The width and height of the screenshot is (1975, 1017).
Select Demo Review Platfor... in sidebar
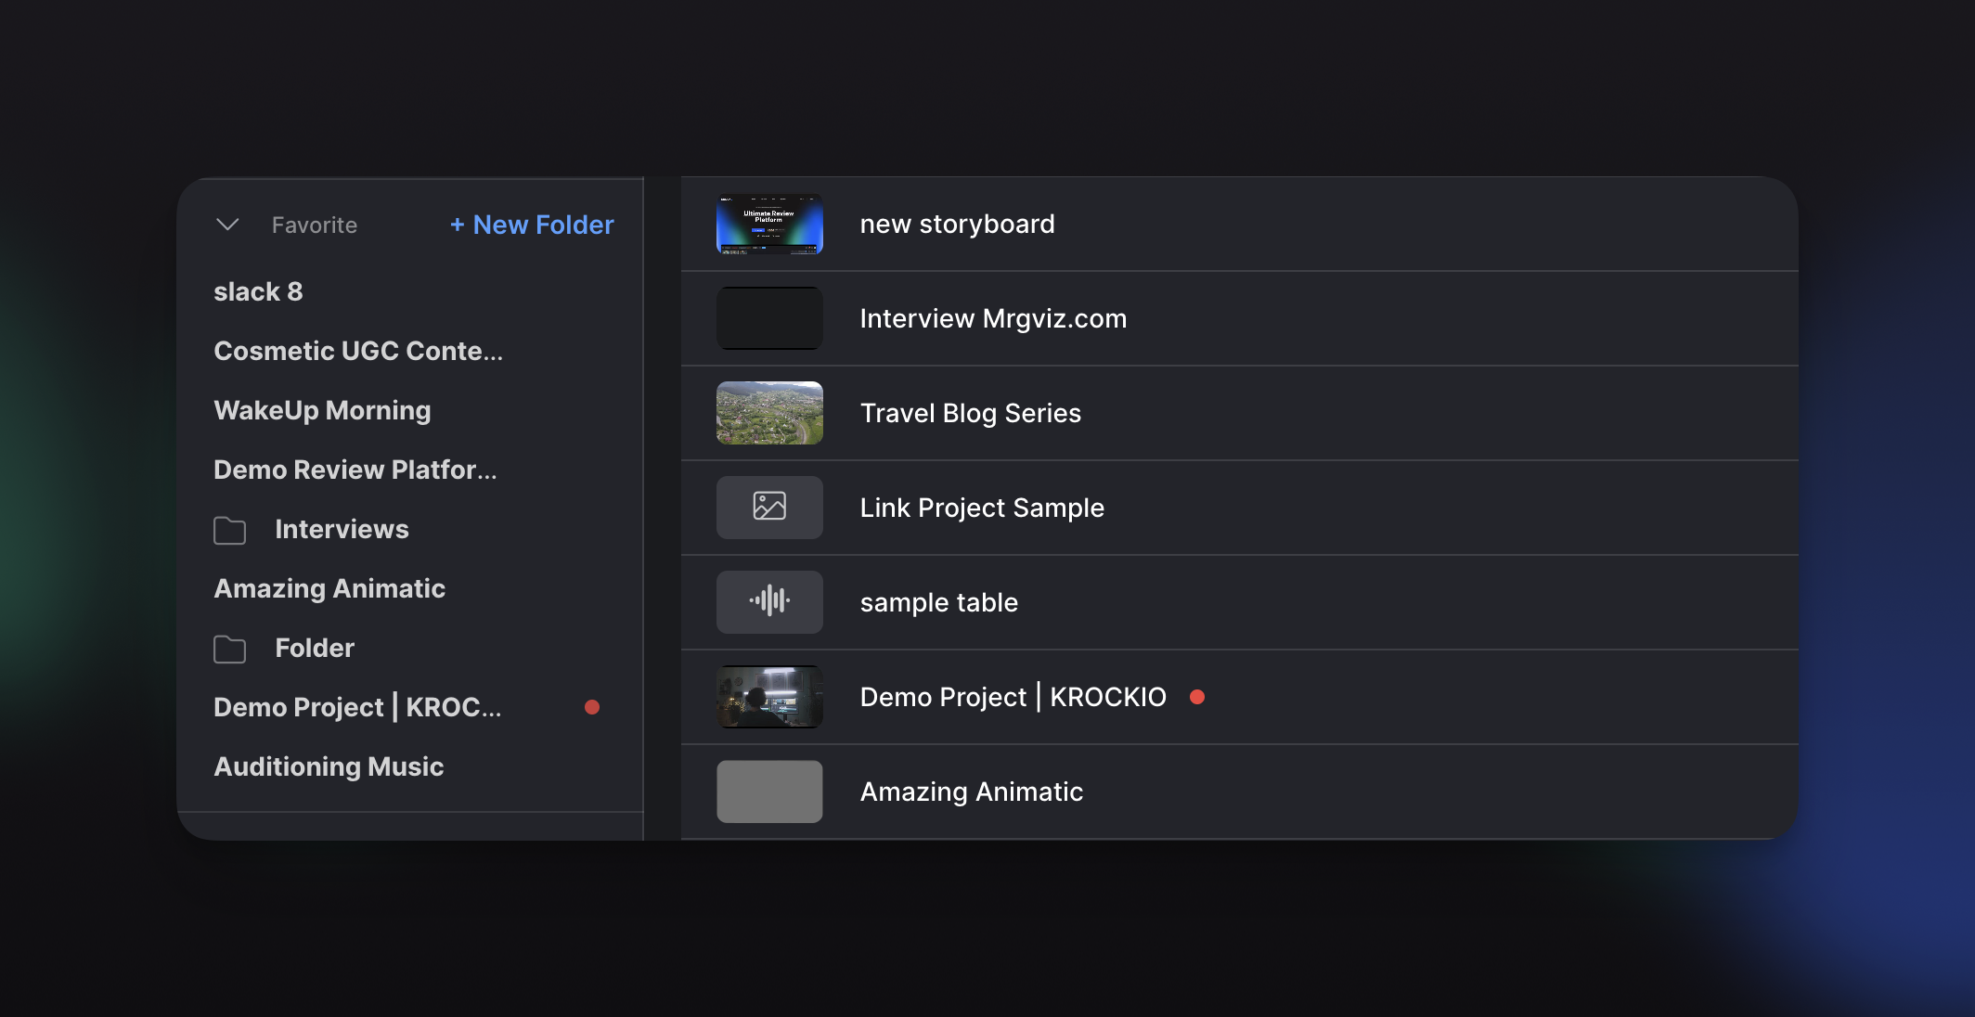pos(355,470)
